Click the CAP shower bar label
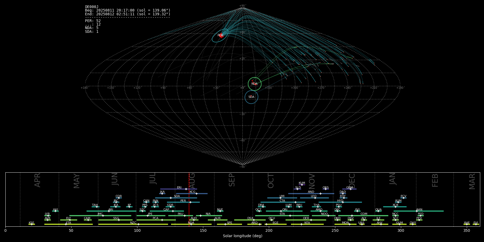Image resolution: width=484 pixels, height=242 pixels. point(166,209)
